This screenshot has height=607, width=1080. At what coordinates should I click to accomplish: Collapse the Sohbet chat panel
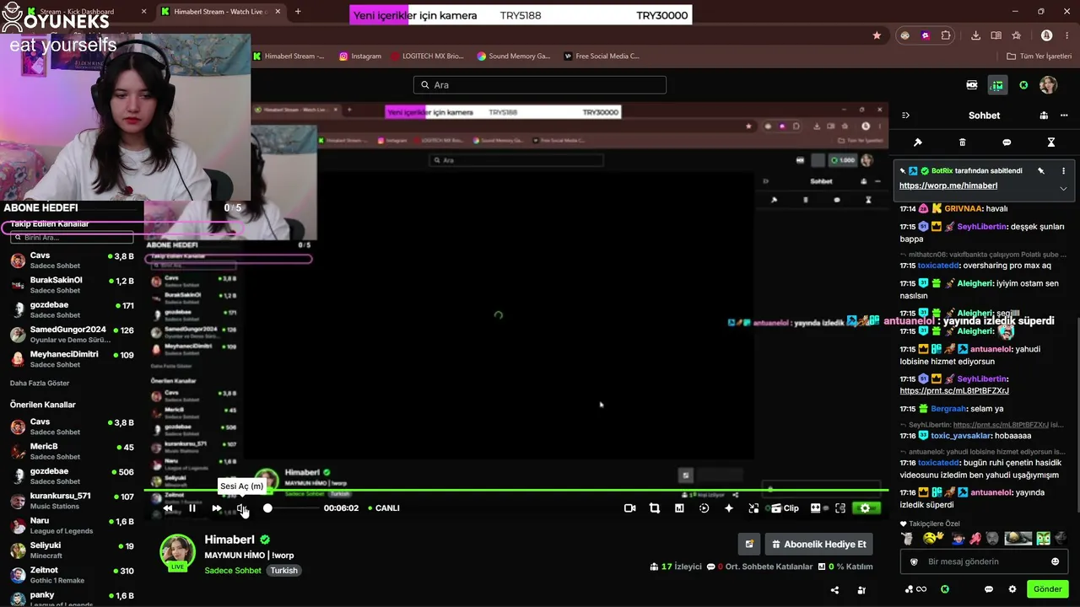[x=905, y=115]
